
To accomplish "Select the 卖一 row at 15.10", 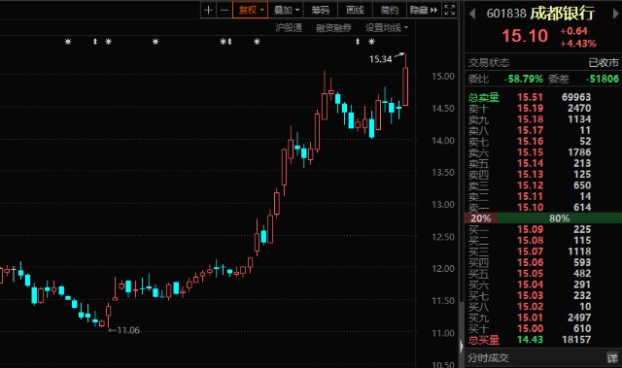I will point(543,207).
